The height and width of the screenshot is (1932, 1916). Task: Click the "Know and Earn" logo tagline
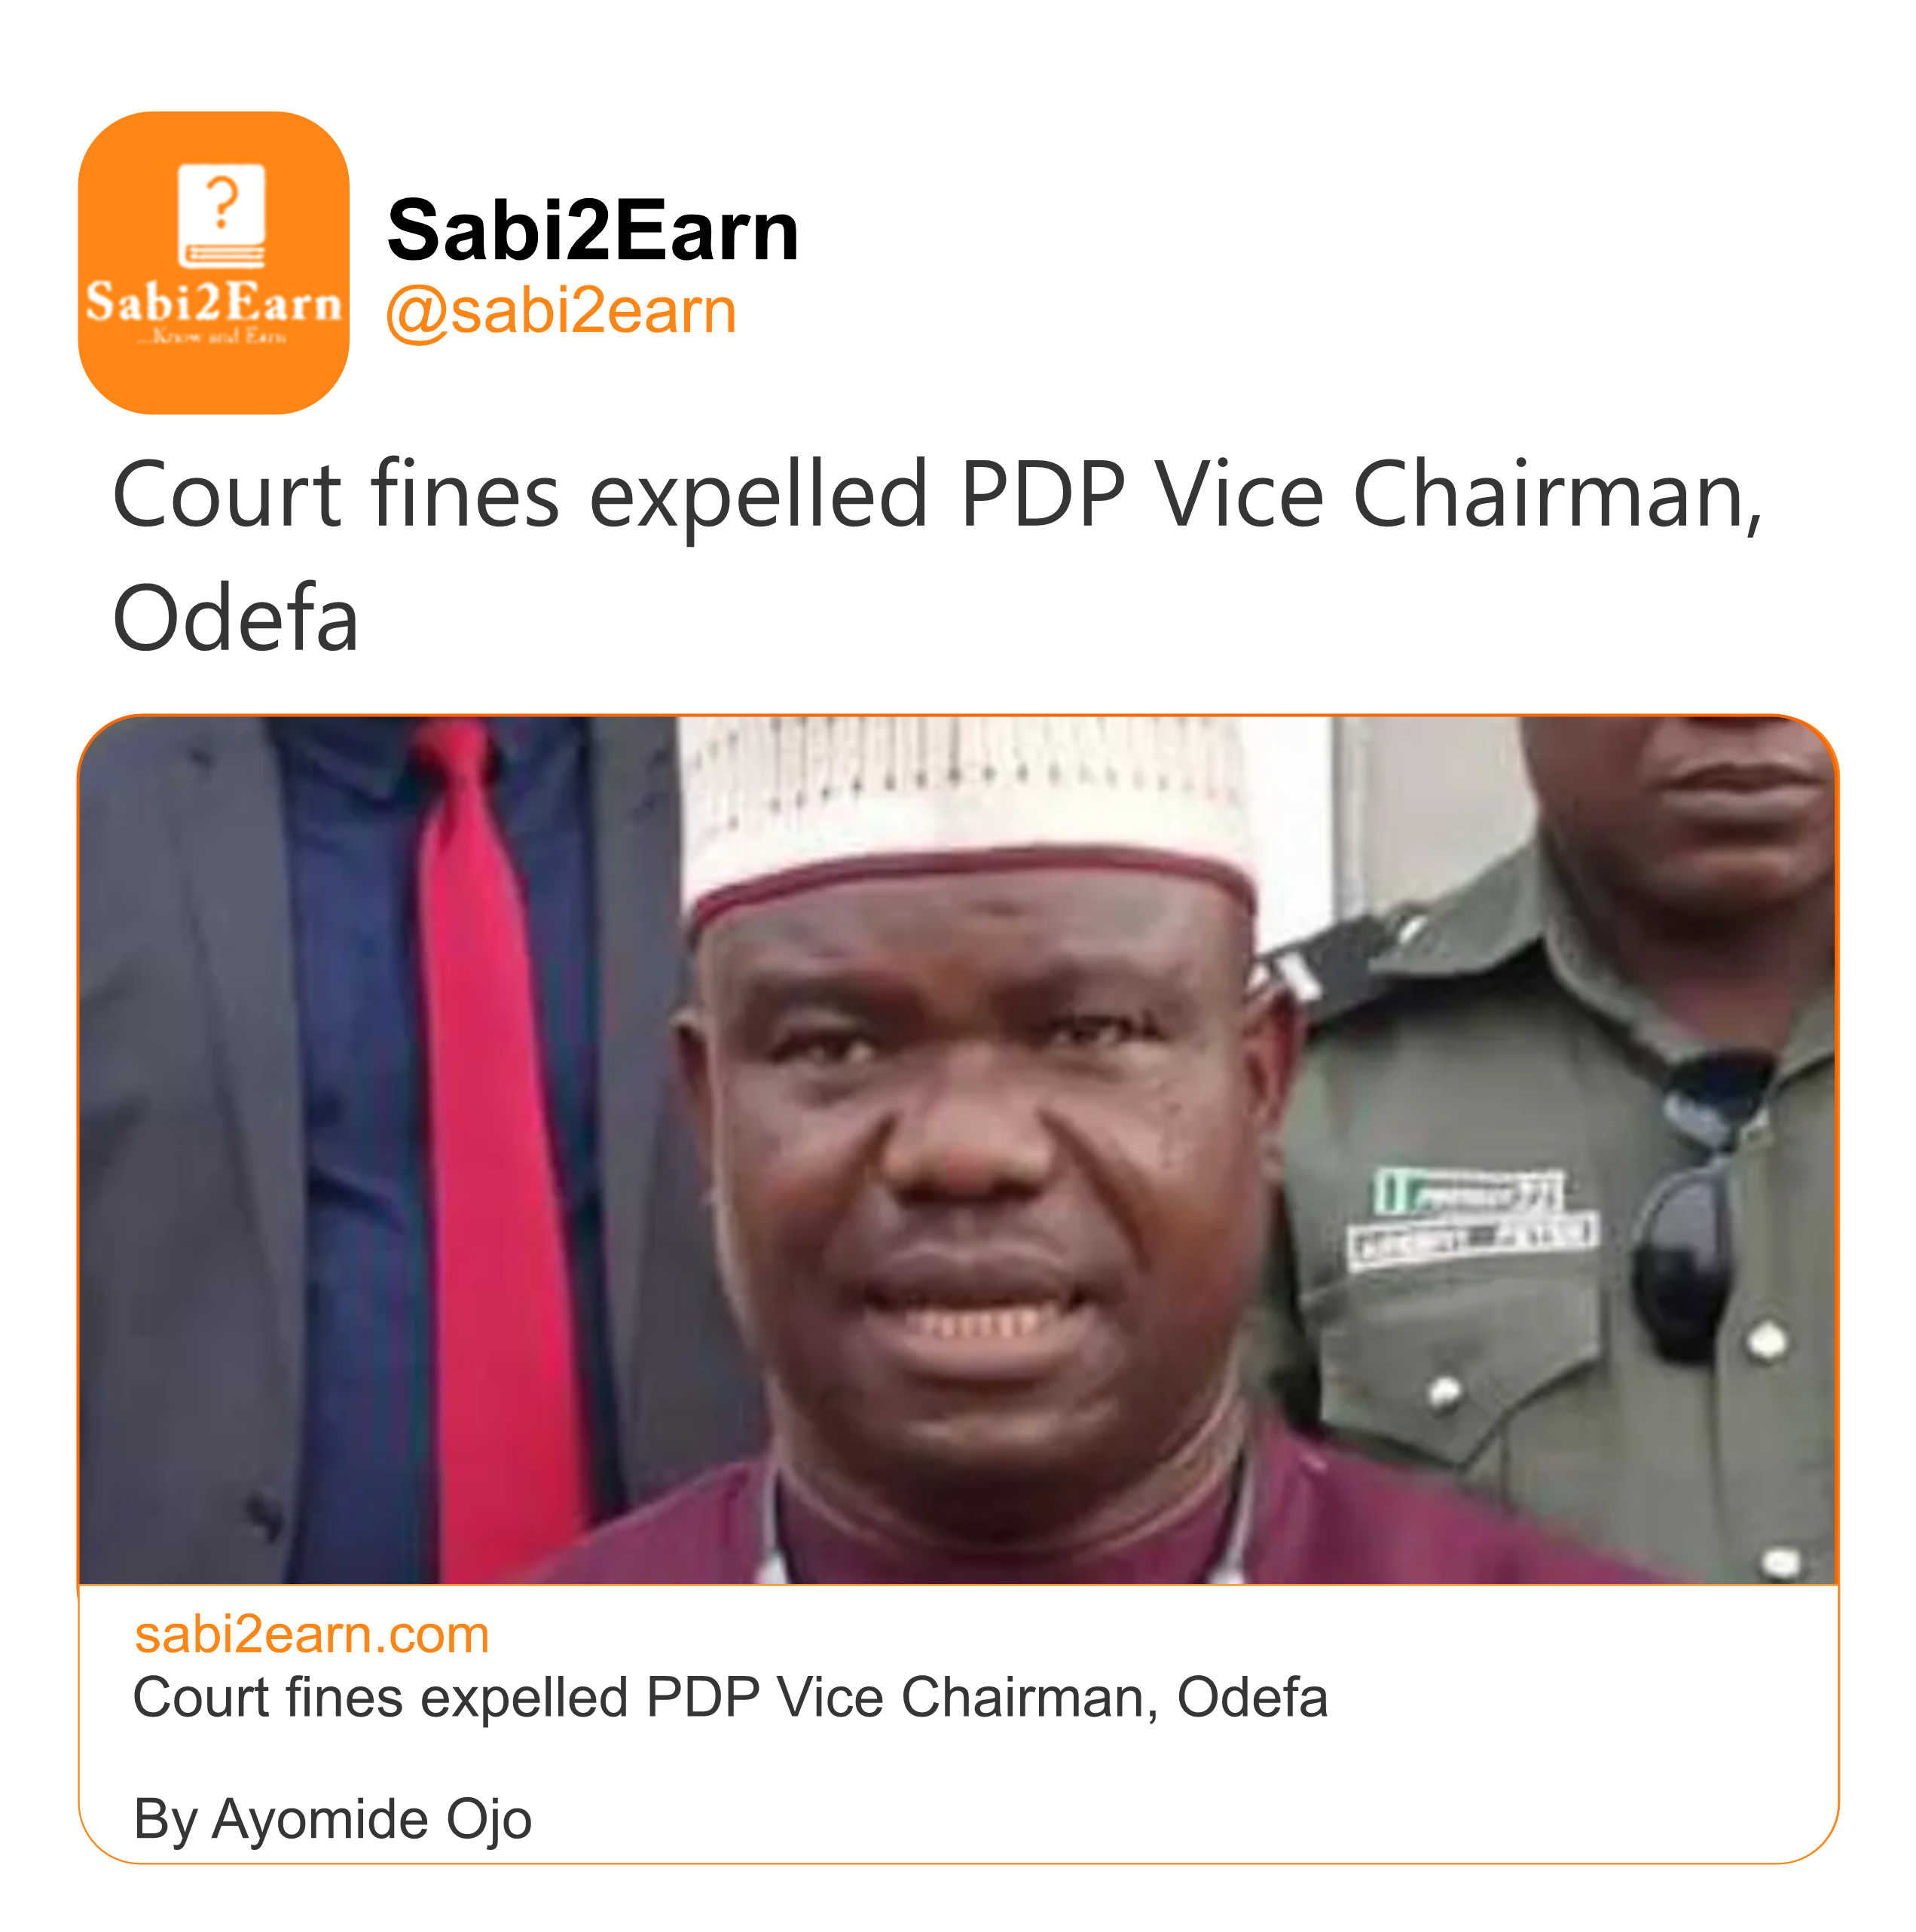pos(213,337)
